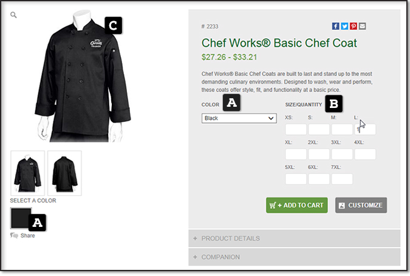View the front coat thumbnail

[x=28, y=173]
